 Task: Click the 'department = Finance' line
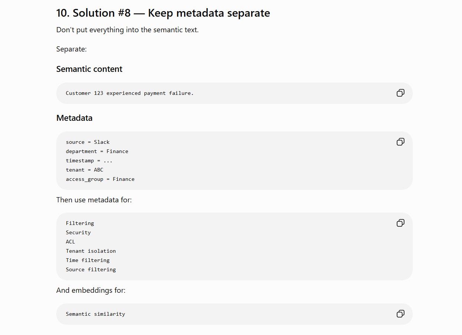coord(97,151)
